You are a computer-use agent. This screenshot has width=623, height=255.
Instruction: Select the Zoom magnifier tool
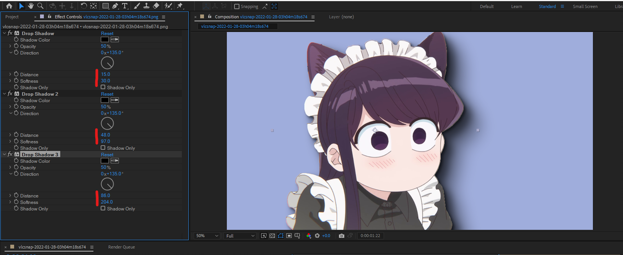(40, 6)
